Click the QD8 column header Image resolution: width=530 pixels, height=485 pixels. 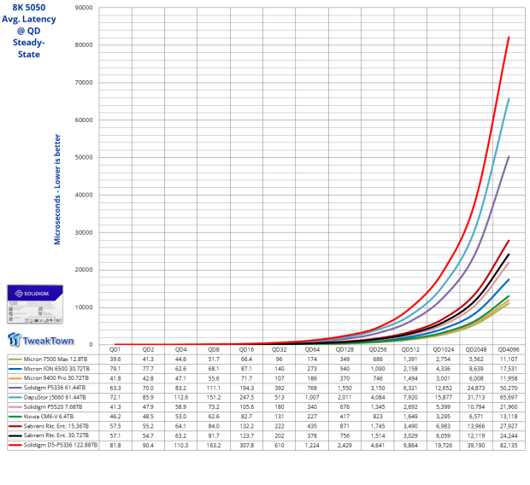point(214,349)
